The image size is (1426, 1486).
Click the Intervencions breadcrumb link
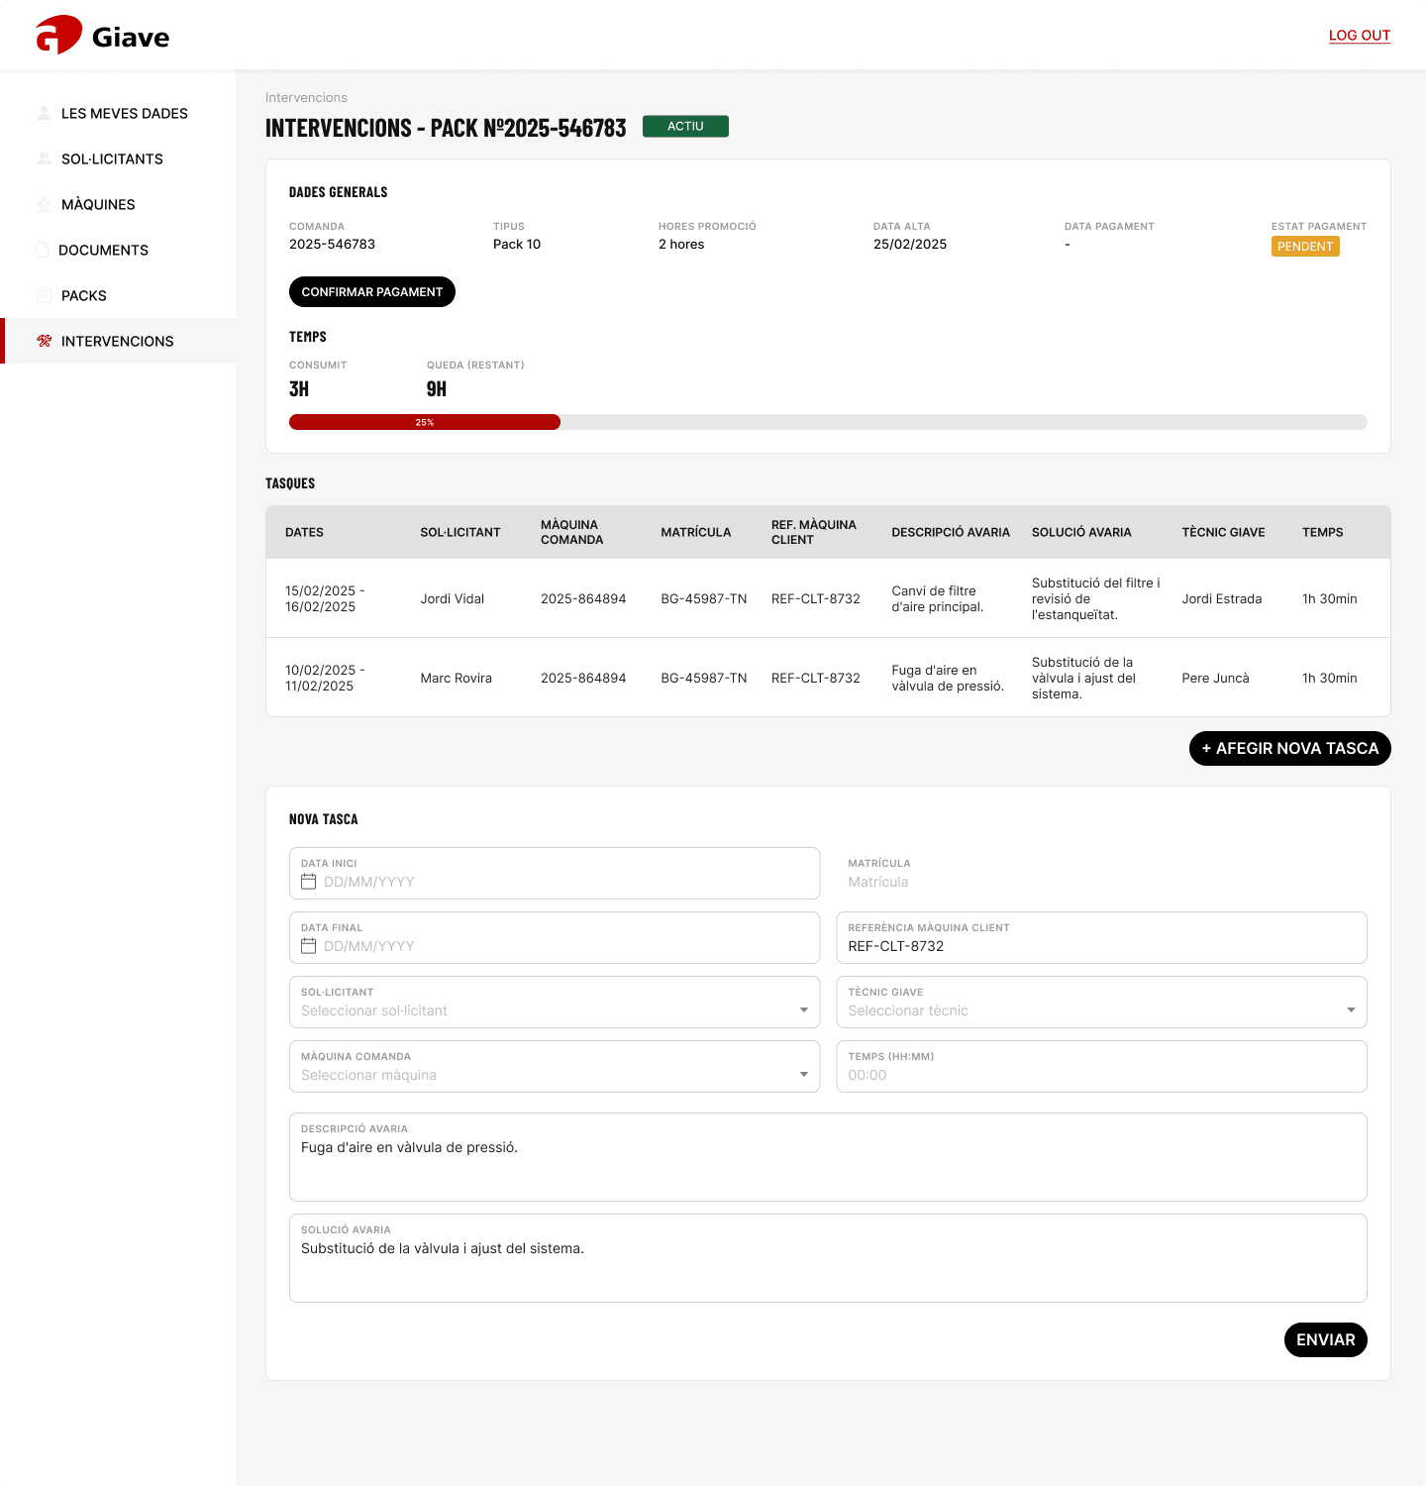click(x=306, y=97)
